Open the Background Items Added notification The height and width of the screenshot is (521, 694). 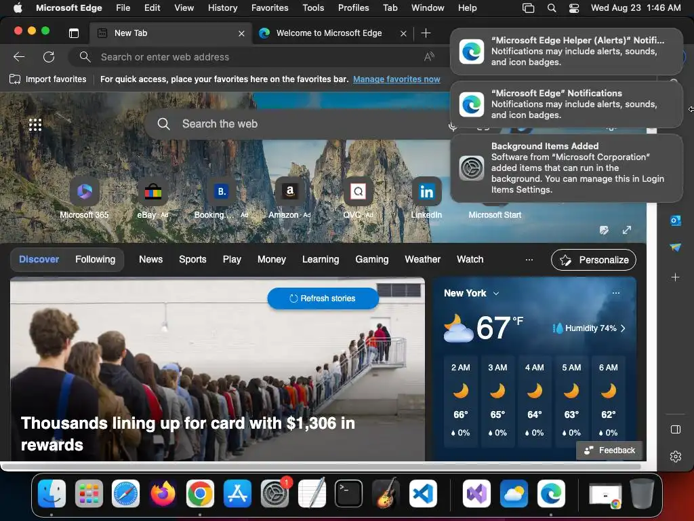[567, 168]
